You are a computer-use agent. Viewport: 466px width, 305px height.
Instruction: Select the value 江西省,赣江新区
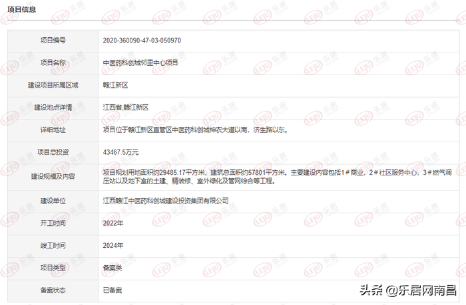coord(125,108)
